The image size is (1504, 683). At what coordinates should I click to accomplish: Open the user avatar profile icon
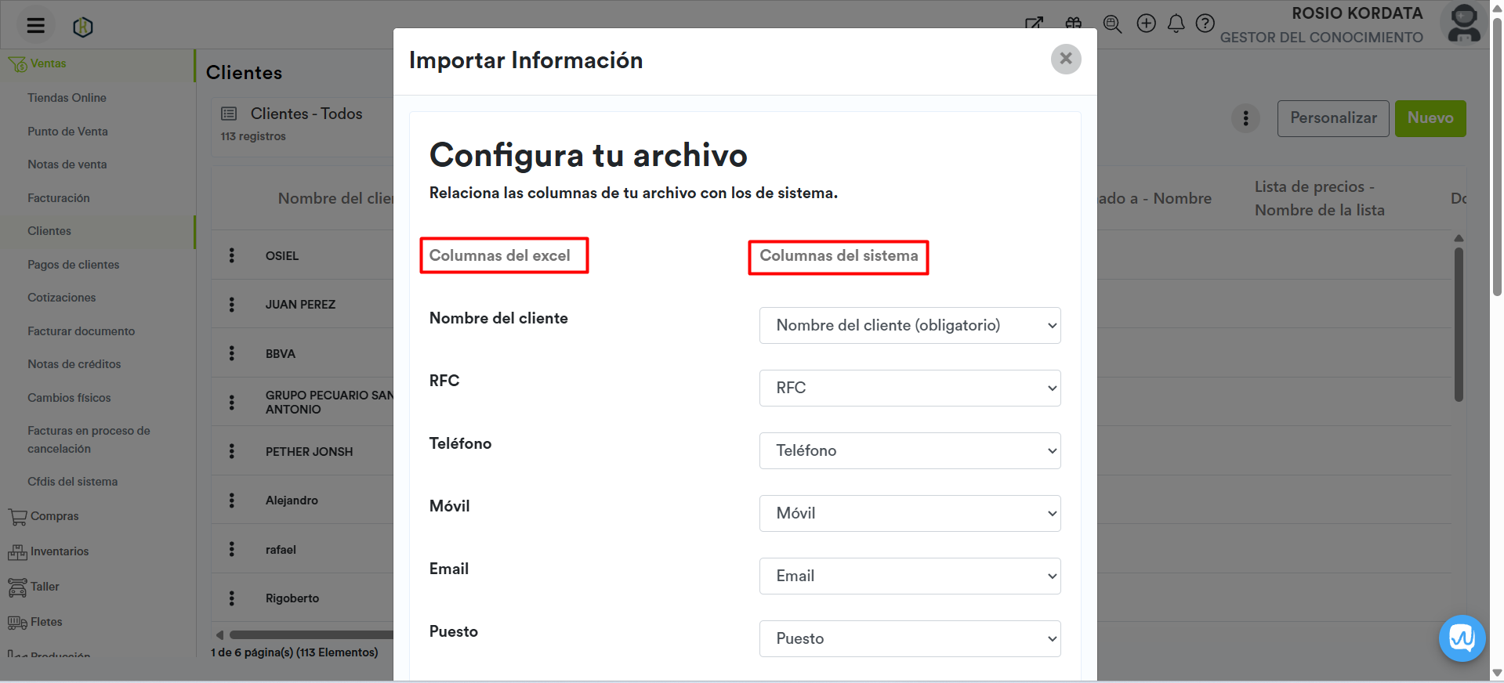point(1462,23)
